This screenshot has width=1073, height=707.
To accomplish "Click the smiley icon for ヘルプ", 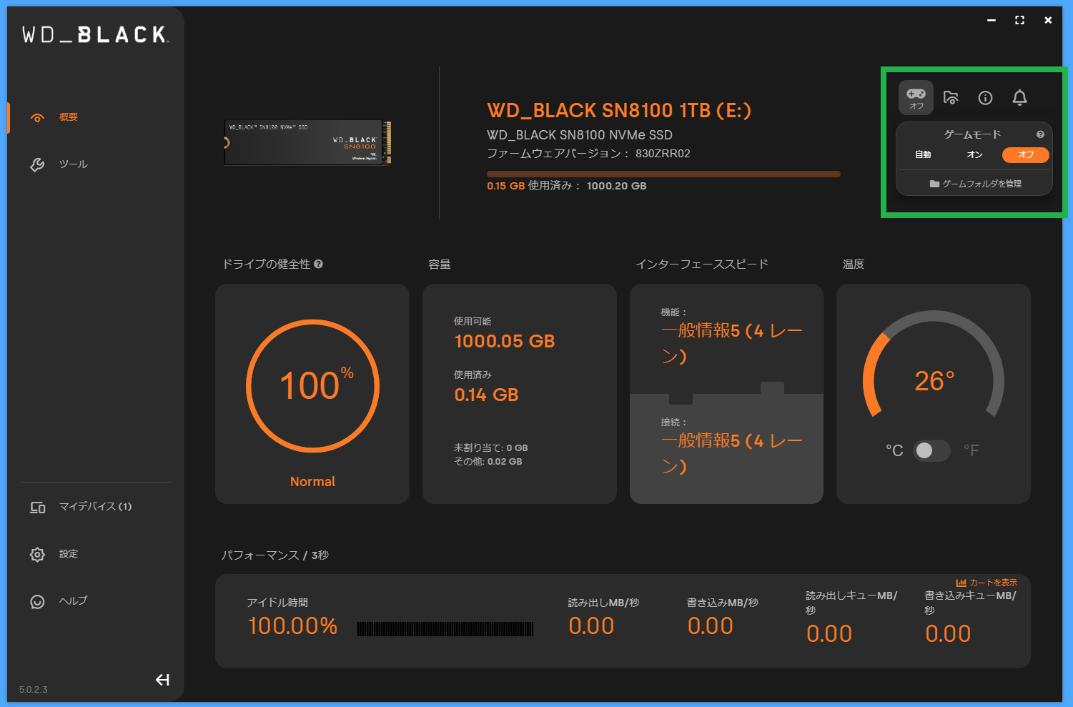I will coord(37,601).
